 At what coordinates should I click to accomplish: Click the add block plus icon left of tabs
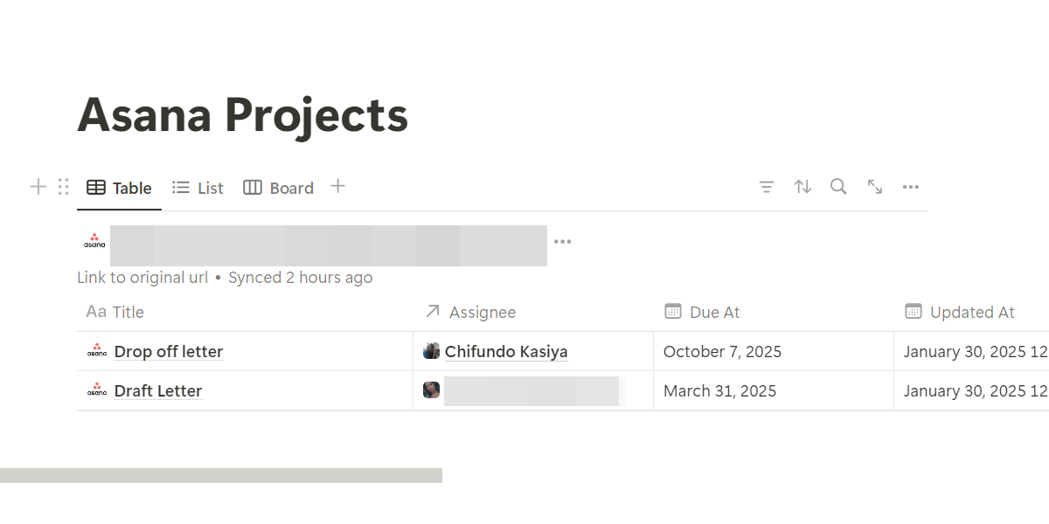(x=38, y=186)
